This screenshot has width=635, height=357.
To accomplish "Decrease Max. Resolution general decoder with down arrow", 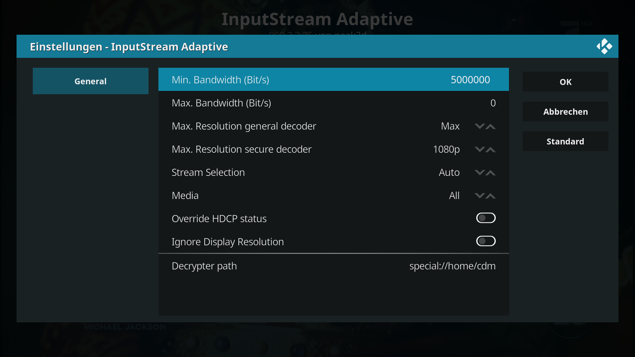I will pyautogui.click(x=480, y=126).
